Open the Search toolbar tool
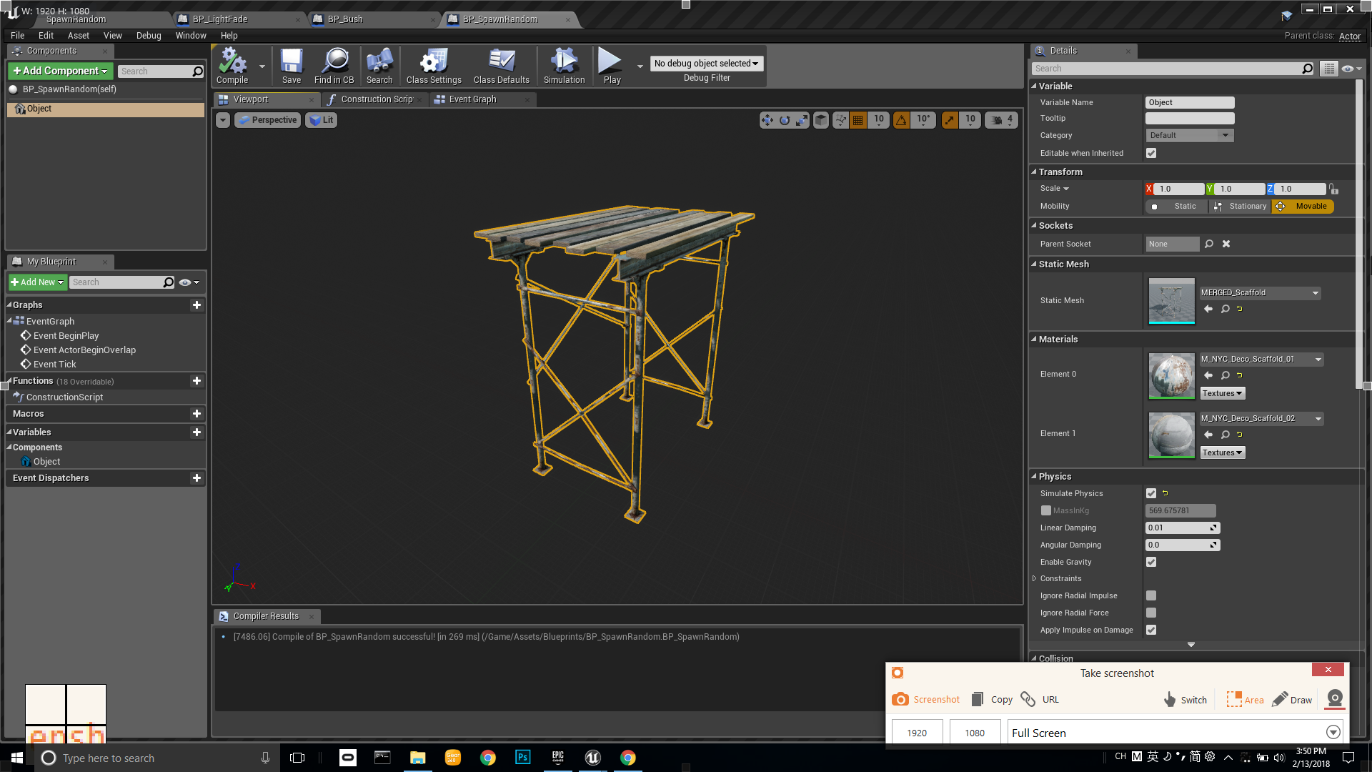Viewport: 1372px width, 772px height. [379, 66]
